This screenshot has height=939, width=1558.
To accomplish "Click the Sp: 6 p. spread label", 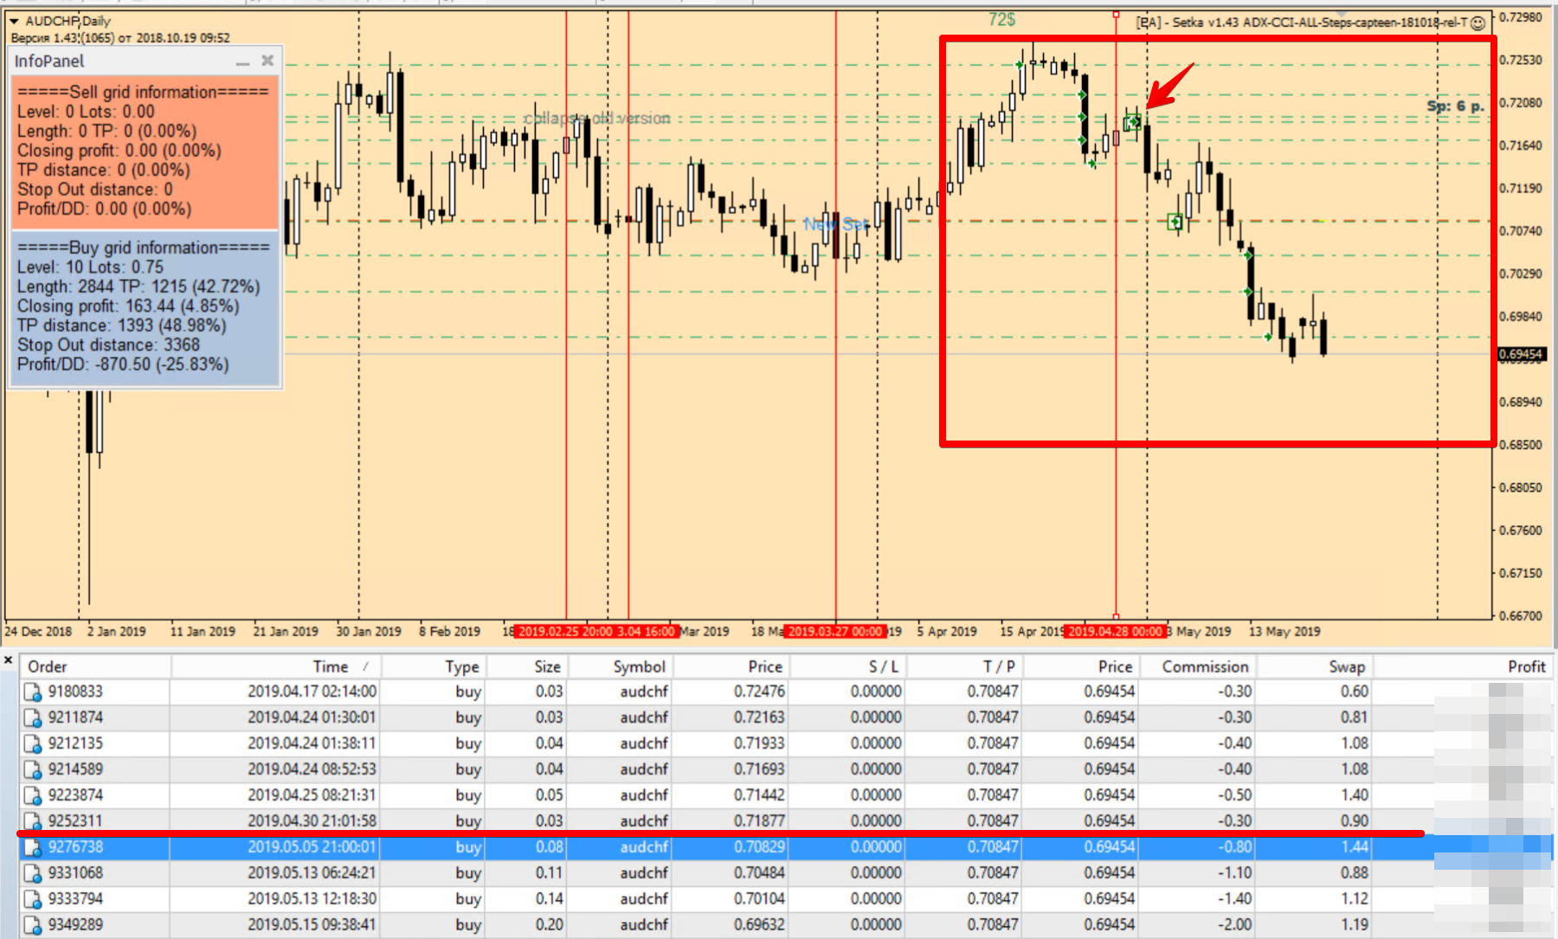I will [x=1455, y=106].
